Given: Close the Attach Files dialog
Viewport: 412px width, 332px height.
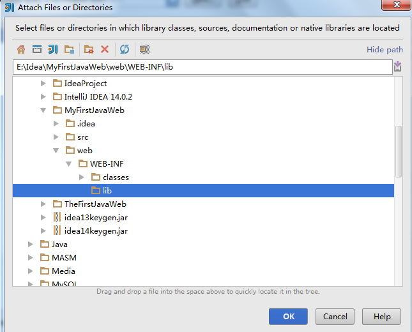Looking at the screenshot, I should point(396,4).
